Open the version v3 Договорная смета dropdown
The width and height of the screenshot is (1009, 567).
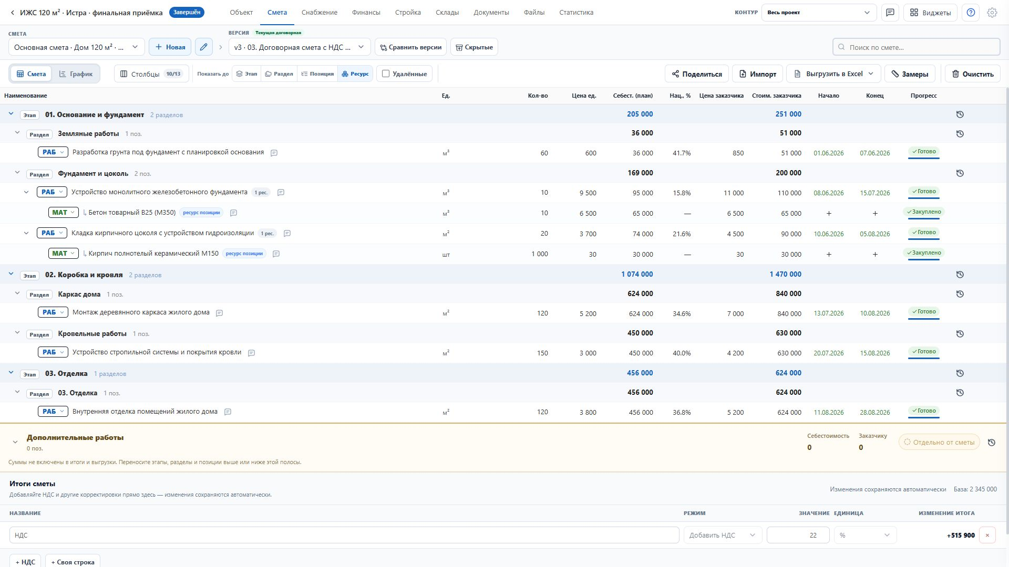point(300,47)
